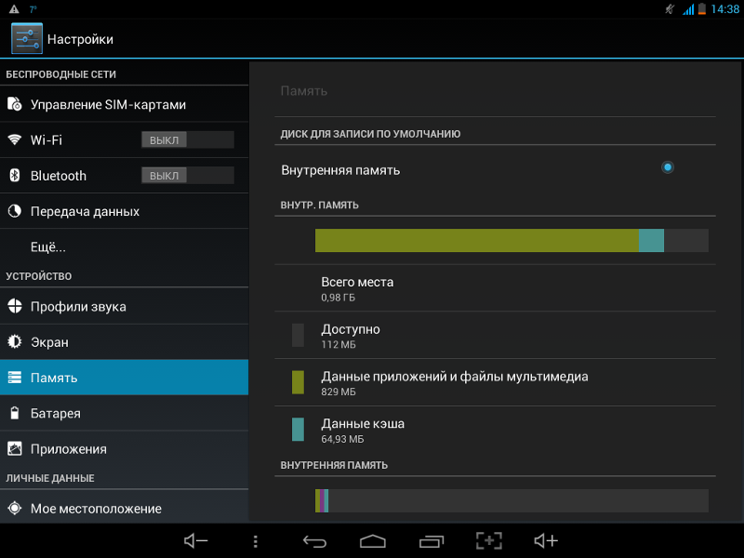Viewport: 744px width, 558px height.
Task: Toggle the Bluetooth ВЫКЛ switch
Action: [188, 175]
